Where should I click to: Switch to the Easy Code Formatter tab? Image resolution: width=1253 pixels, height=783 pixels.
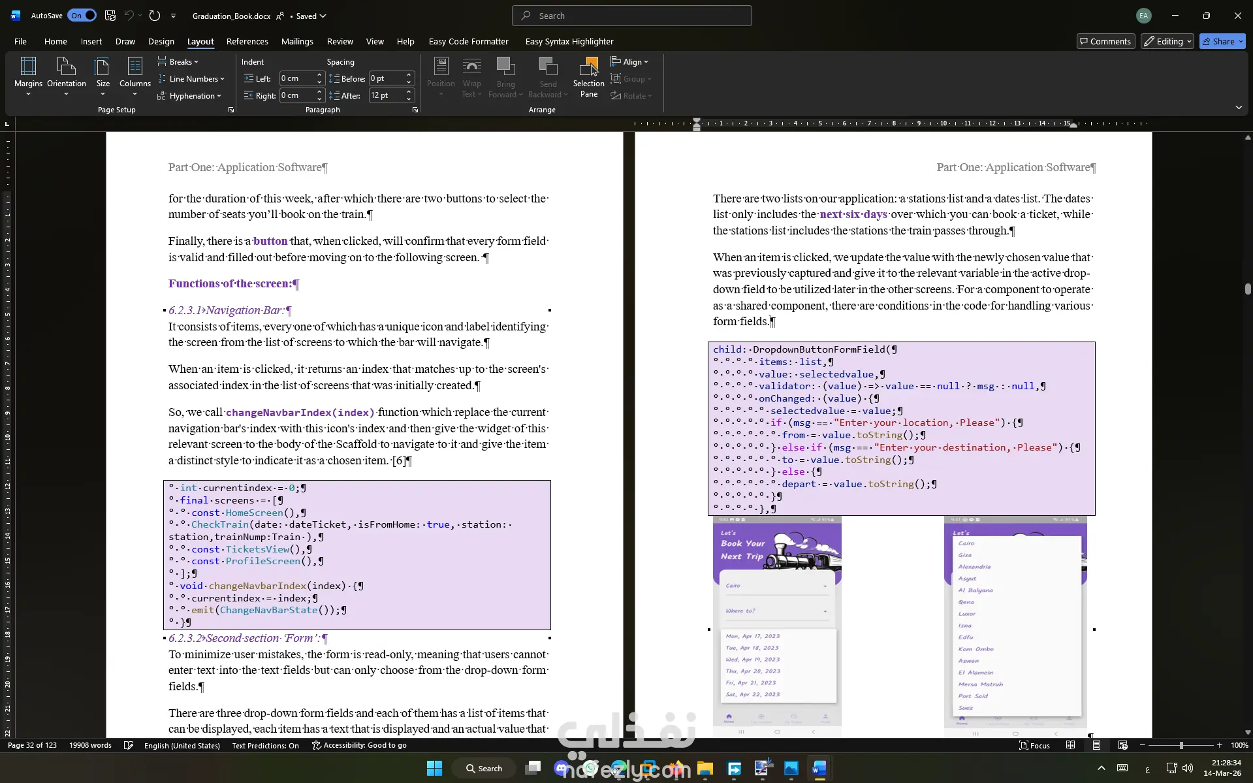click(x=468, y=41)
